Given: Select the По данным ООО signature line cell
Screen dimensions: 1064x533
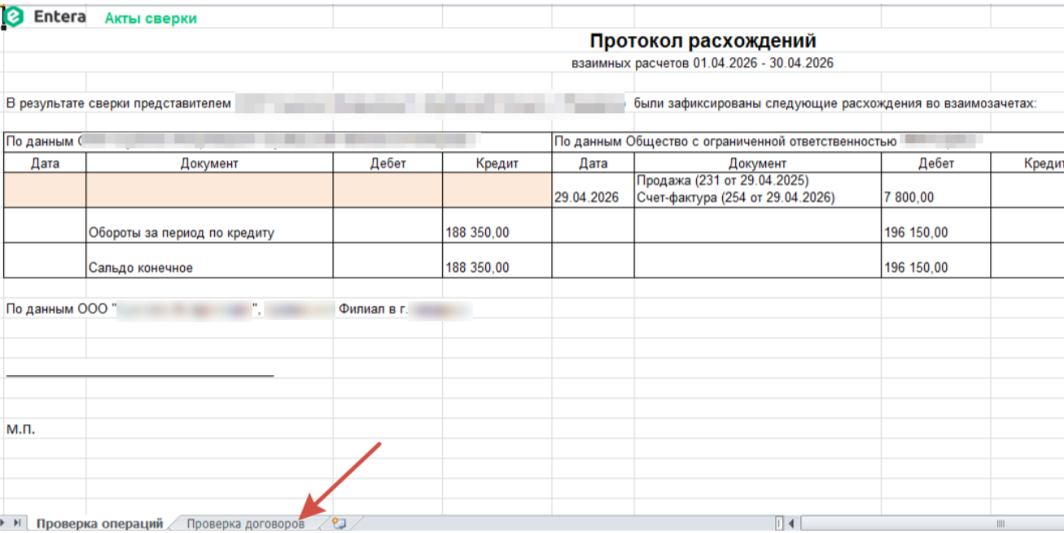Looking at the screenshot, I should (x=239, y=310).
